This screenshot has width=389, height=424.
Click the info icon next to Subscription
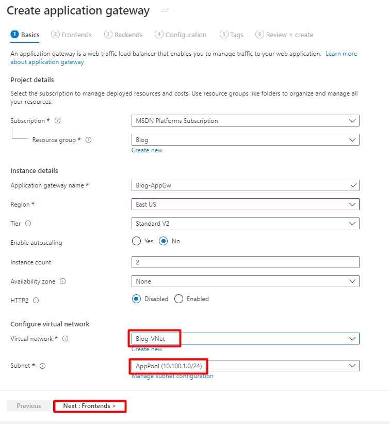click(x=57, y=121)
